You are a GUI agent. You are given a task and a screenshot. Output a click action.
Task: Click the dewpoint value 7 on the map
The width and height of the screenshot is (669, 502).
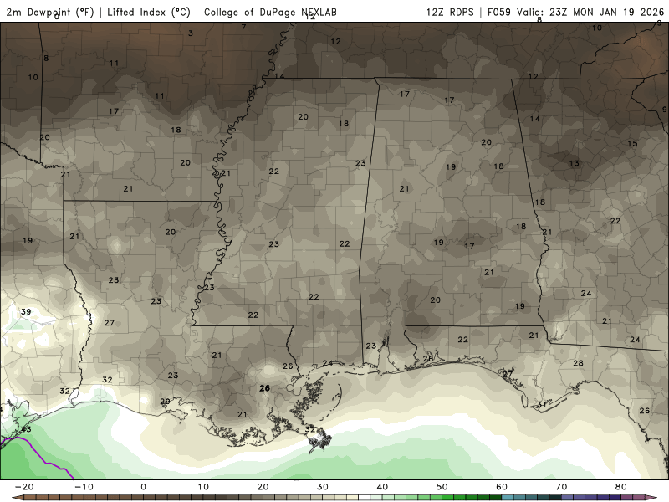(x=243, y=28)
